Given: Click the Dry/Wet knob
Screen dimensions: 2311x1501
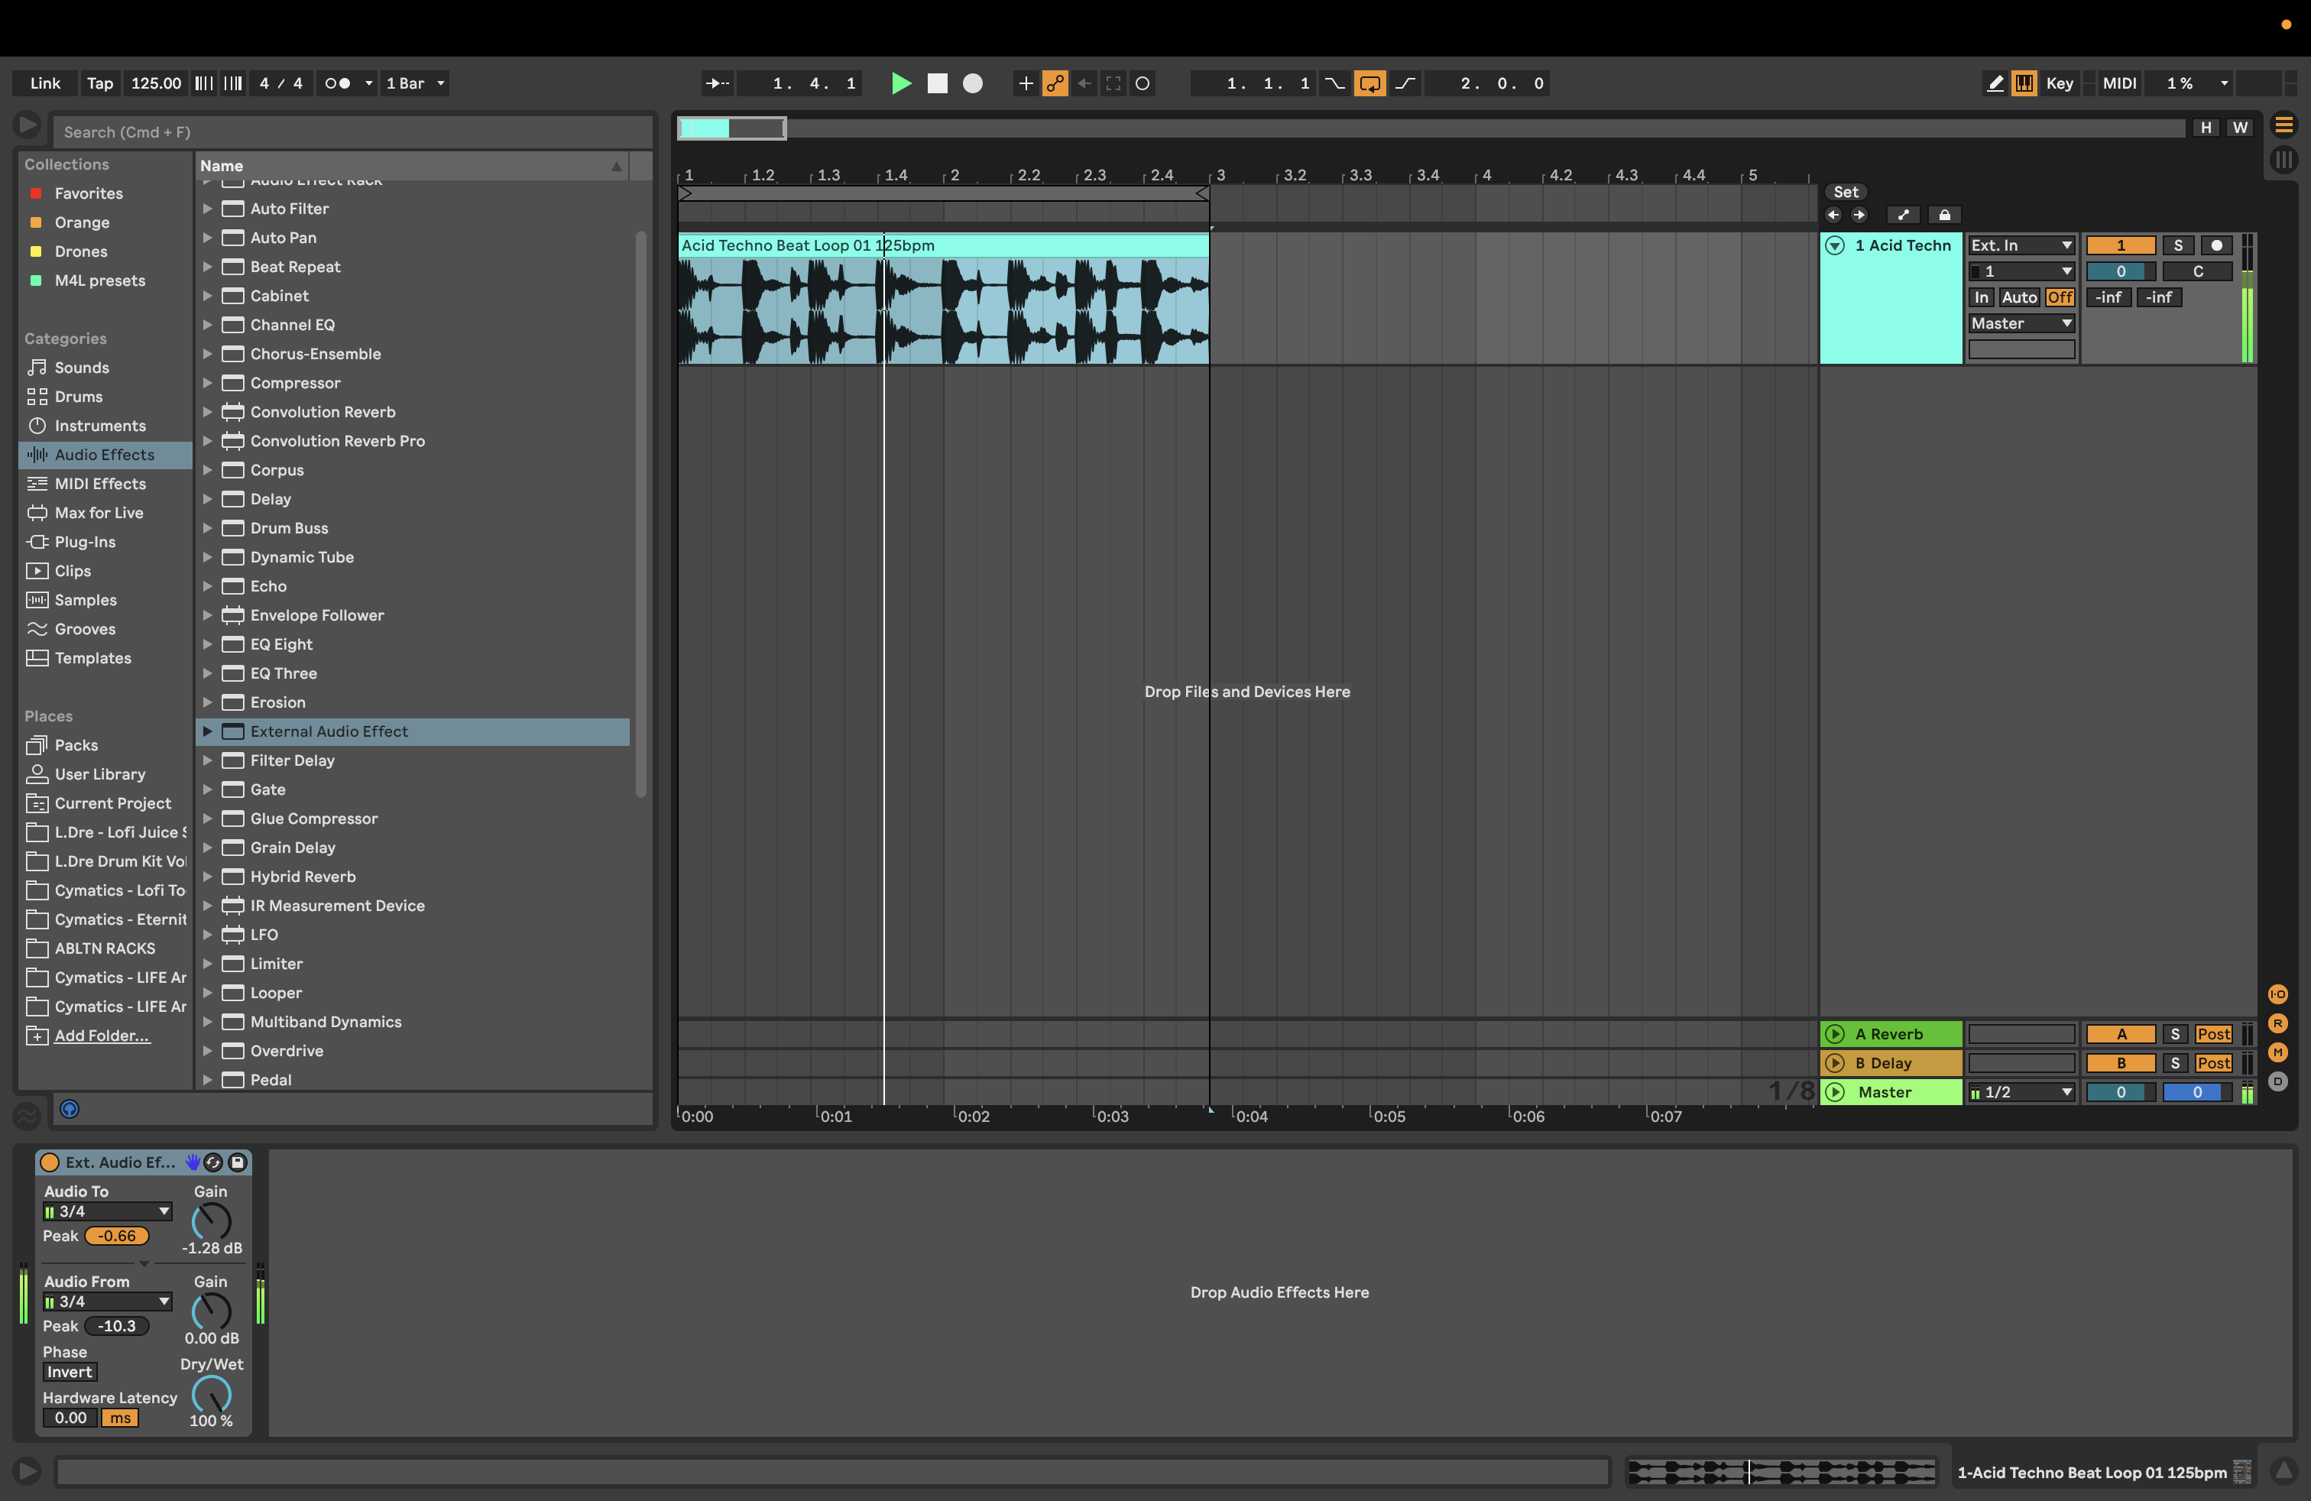Looking at the screenshot, I should (211, 1396).
